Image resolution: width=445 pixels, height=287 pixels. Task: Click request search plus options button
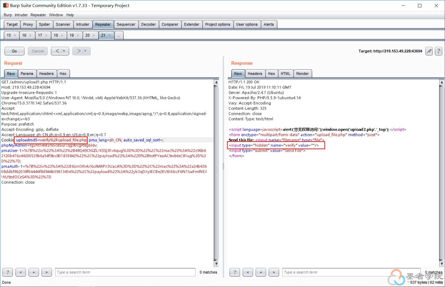(34, 272)
